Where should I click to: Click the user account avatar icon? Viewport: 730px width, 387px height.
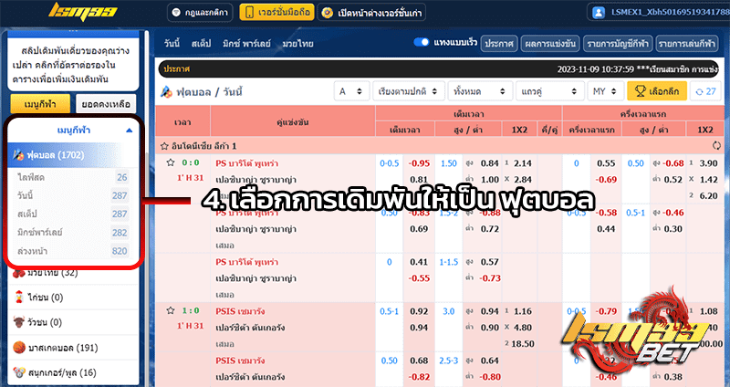pos(599,13)
